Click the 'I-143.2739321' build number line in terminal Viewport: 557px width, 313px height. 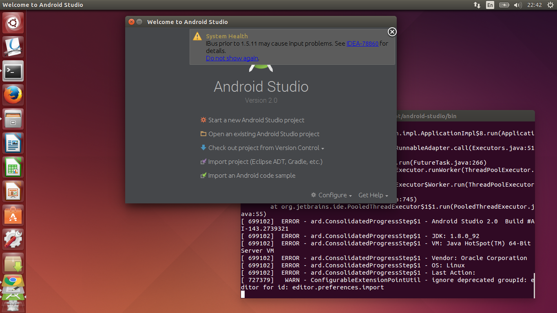pyautogui.click(x=265, y=229)
